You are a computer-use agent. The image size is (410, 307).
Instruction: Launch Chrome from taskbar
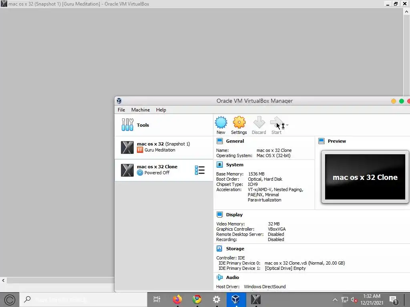click(197, 299)
